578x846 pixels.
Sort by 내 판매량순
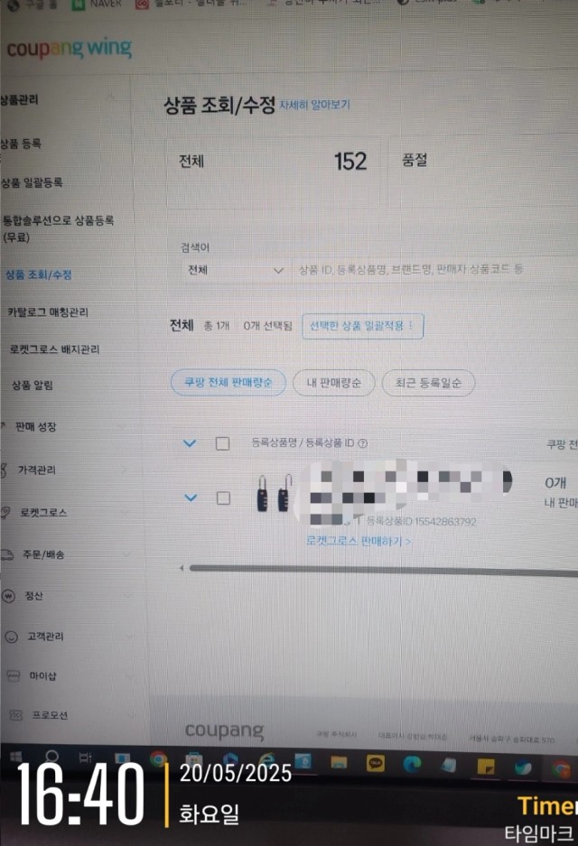(x=333, y=383)
